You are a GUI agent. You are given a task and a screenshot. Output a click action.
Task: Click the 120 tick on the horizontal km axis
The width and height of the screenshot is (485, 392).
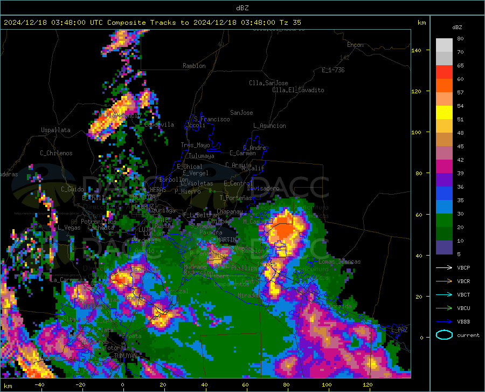coord(368,384)
